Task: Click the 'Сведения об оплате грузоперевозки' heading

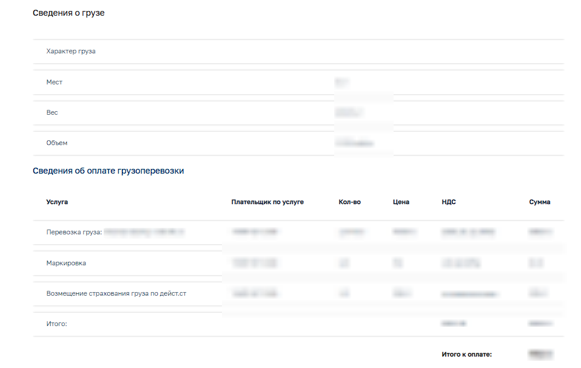Action: 108,171
